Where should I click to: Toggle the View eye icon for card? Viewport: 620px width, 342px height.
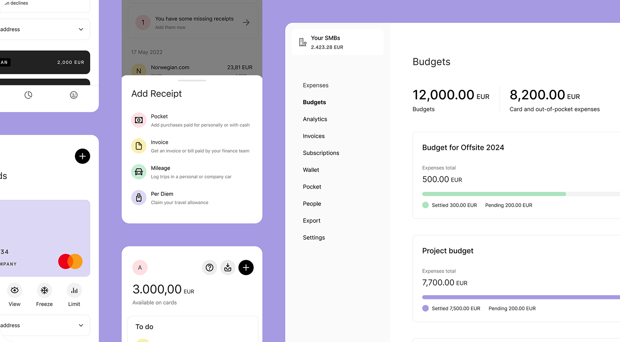[x=15, y=290]
